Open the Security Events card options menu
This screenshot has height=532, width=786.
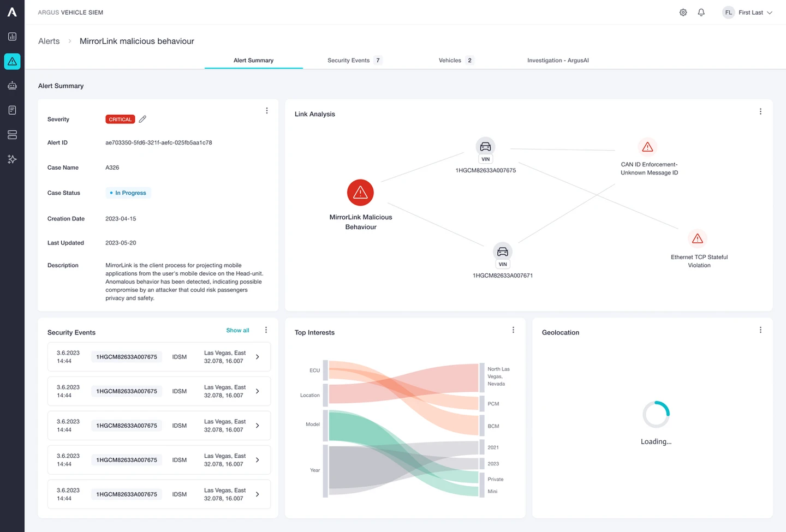tap(266, 330)
